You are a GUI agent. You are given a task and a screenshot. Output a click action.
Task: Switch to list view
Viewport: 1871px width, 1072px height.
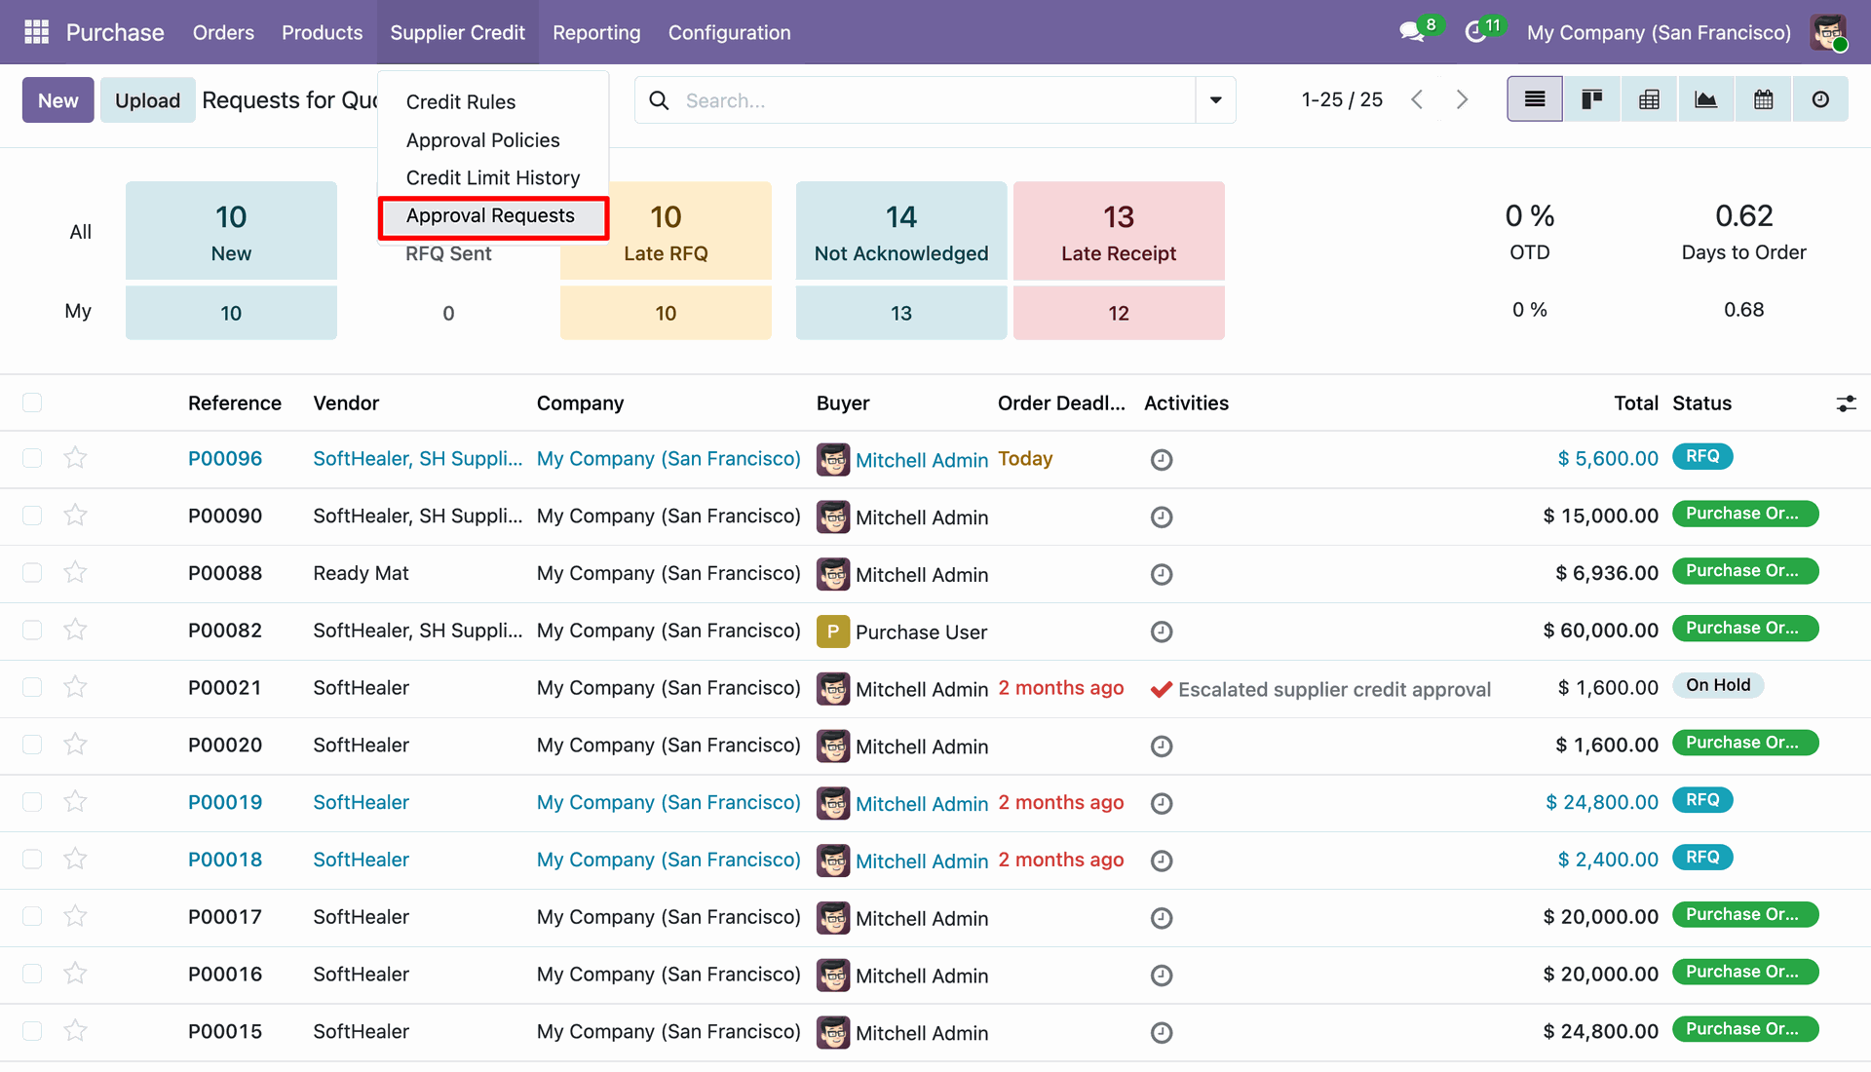click(x=1535, y=99)
